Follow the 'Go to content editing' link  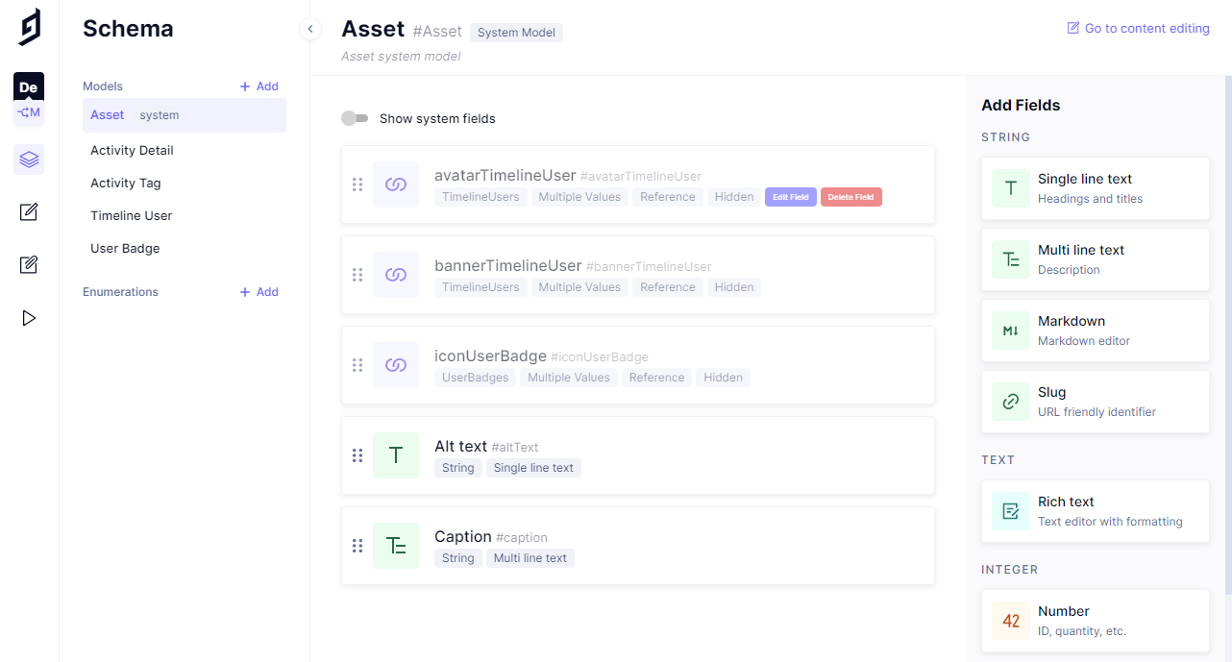1138,29
